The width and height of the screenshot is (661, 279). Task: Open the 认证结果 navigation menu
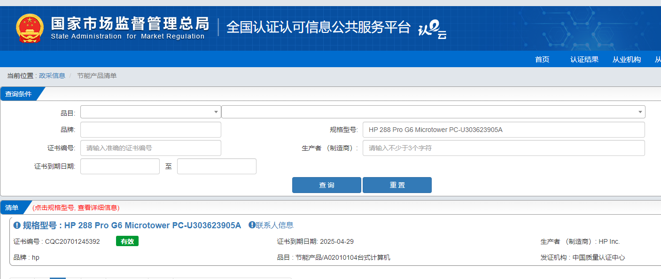coord(584,59)
